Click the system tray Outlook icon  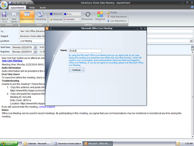point(178,144)
